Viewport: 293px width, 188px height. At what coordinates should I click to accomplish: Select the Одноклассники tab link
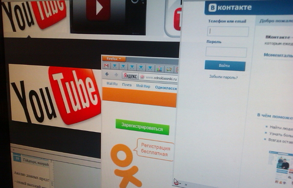tap(166, 88)
